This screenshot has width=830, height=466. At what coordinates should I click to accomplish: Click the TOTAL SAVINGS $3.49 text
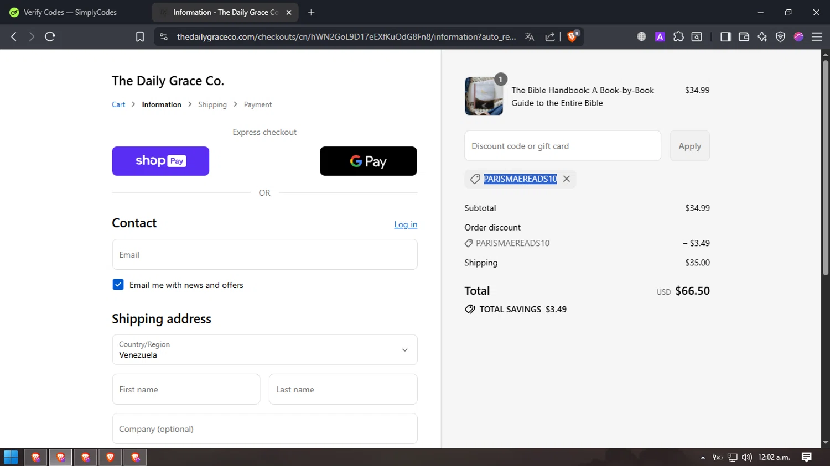coord(523,310)
